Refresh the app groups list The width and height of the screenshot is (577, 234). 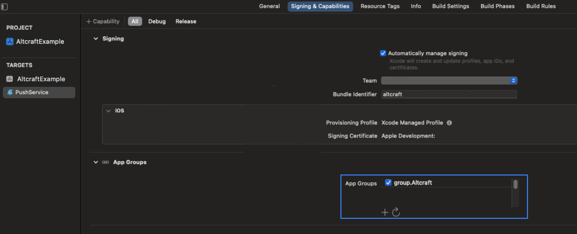(396, 212)
